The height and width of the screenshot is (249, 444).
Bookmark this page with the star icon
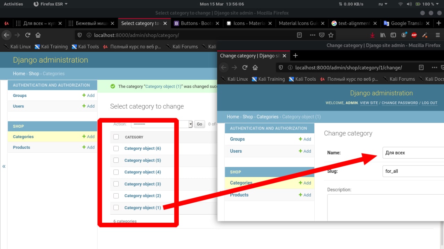(x=331, y=35)
